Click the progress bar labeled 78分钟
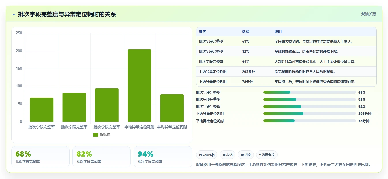The image size is (388, 179). [310, 121]
